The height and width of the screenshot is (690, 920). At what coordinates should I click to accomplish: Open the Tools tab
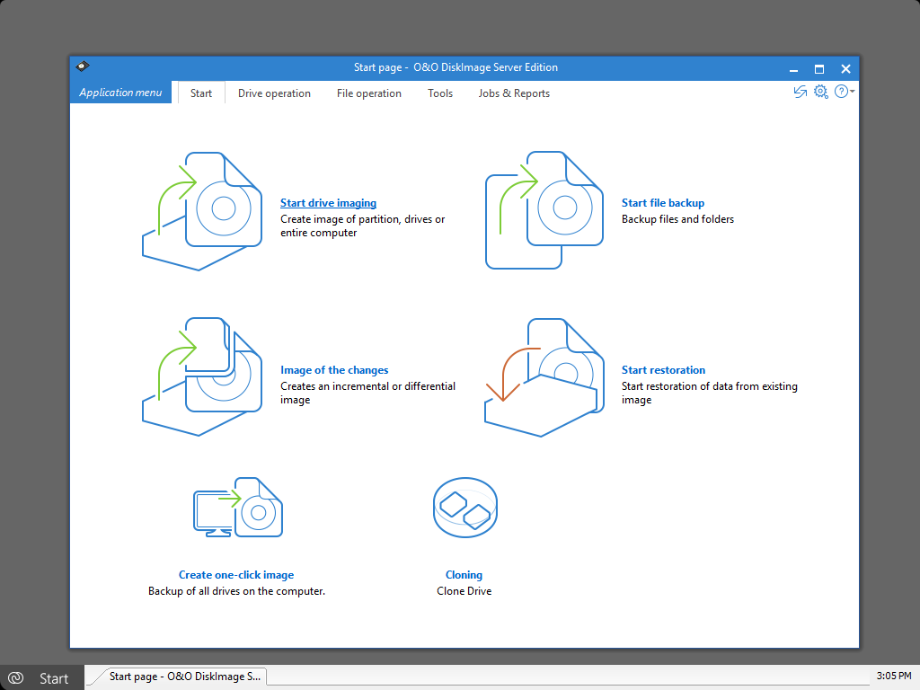(440, 93)
